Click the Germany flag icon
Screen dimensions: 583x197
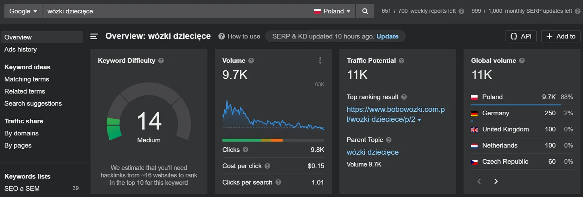coord(474,114)
